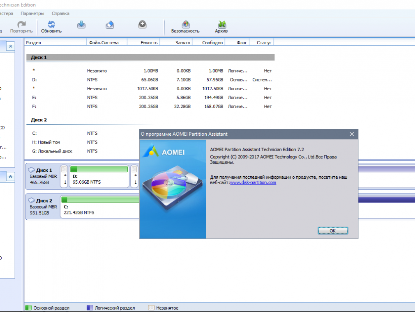Click the Незанято cell of the 1012.50KB row
415x312 pixels.
97,89
